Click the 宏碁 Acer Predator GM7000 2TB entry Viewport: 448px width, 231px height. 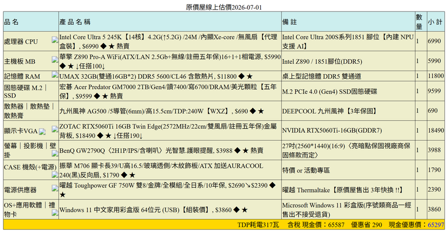(x=168, y=91)
